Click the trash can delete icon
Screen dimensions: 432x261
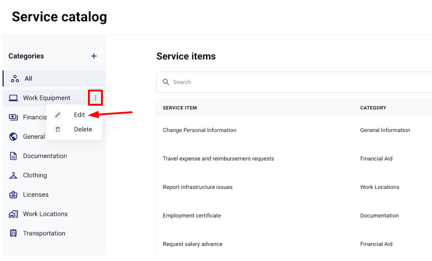tap(57, 129)
